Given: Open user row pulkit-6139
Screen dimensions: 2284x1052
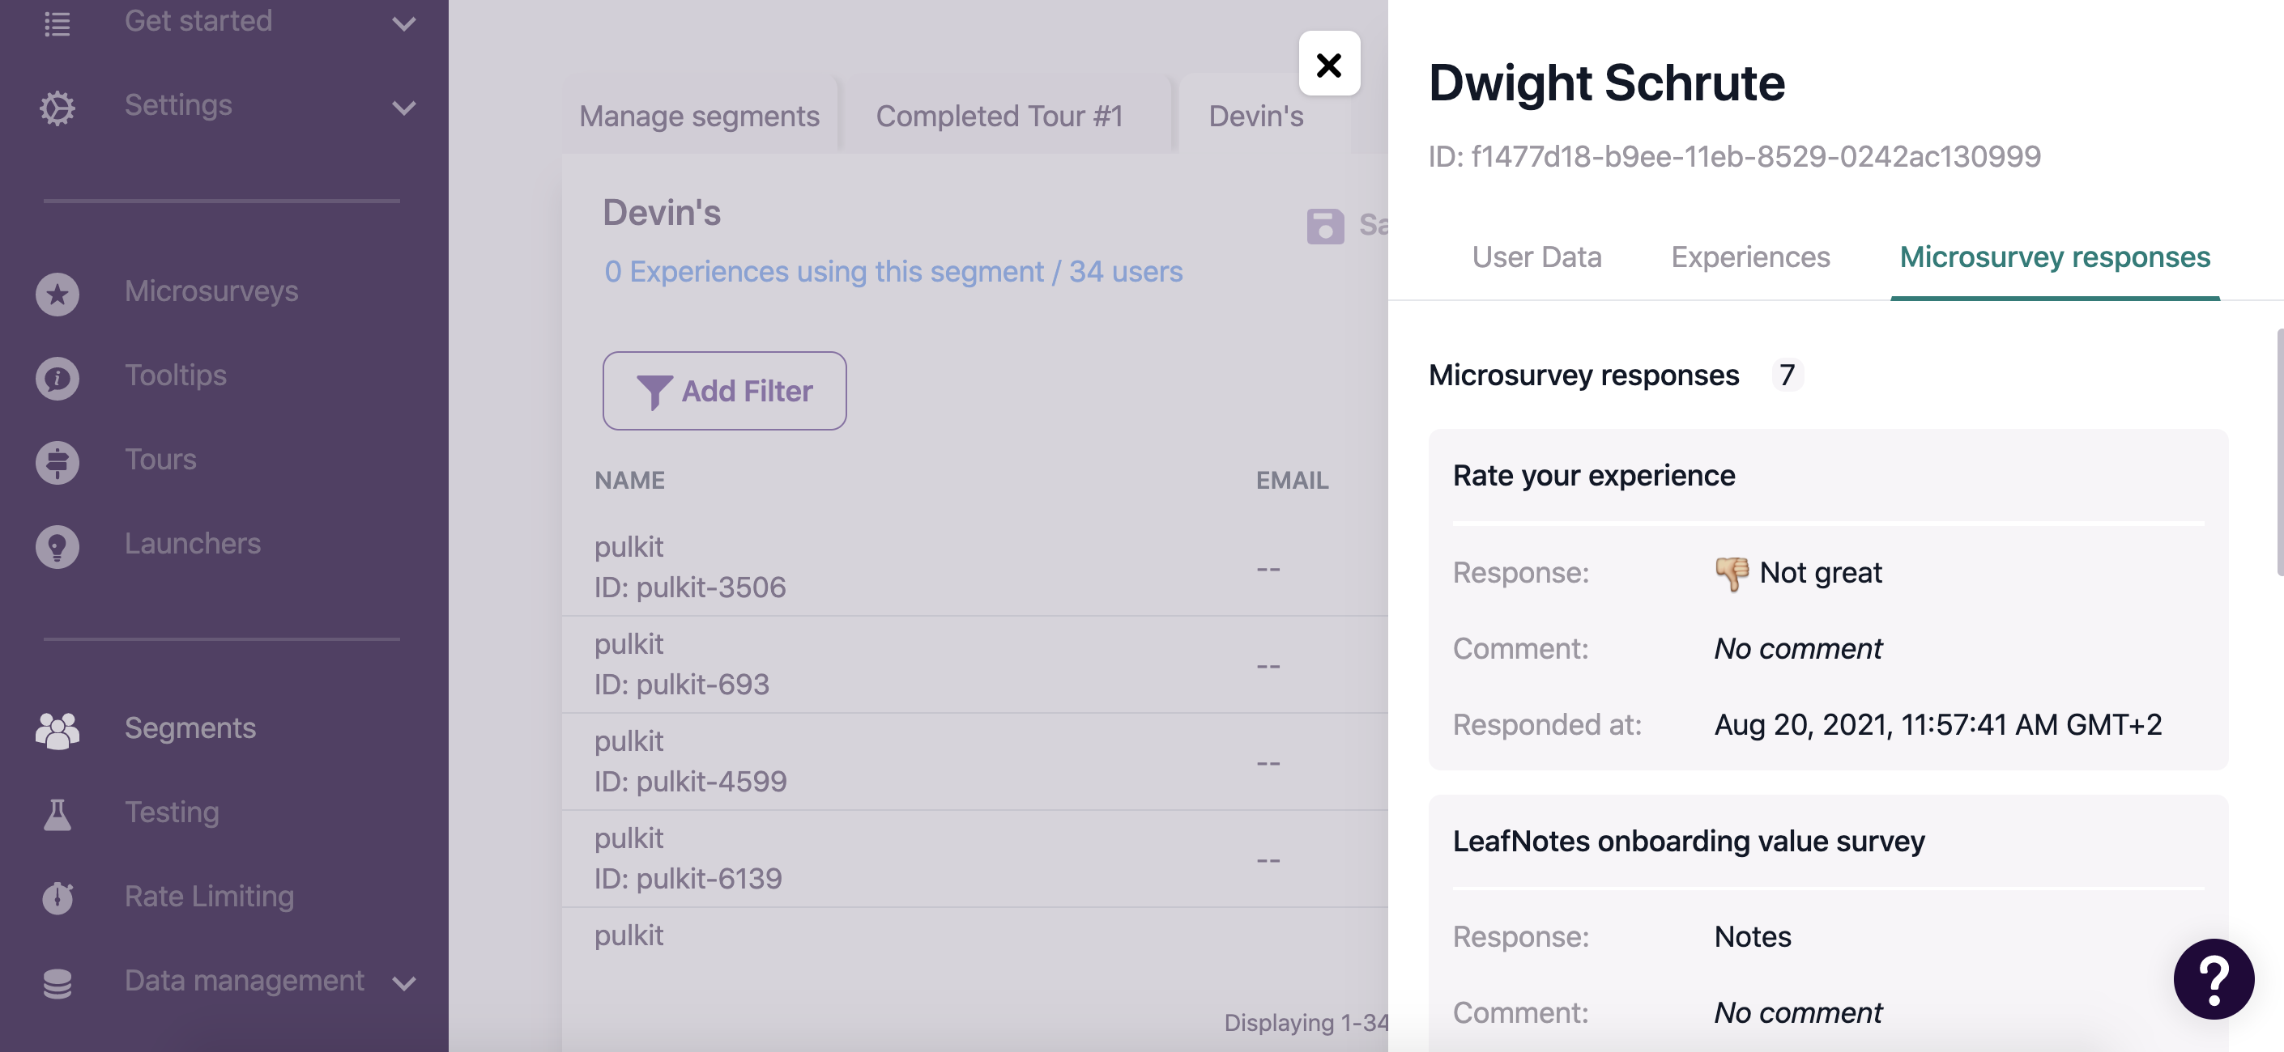Looking at the screenshot, I should click(974, 859).
